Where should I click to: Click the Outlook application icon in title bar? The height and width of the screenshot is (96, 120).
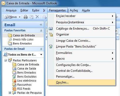pyautogui.click(x=3, y=3)
